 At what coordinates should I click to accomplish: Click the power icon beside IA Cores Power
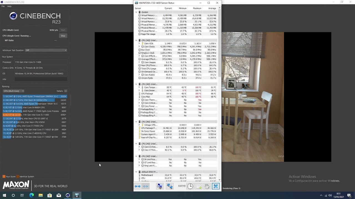click(140, 131)
